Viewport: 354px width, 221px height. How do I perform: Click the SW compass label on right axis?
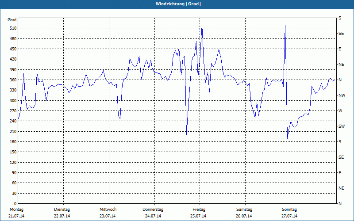point(342,126)
